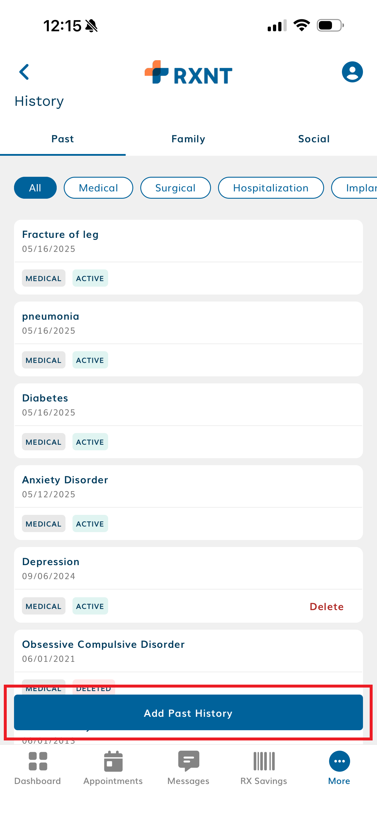This screenshot has width=377, height=817.
Task: Tap the RXNT logo
Action: coord(188,73)
